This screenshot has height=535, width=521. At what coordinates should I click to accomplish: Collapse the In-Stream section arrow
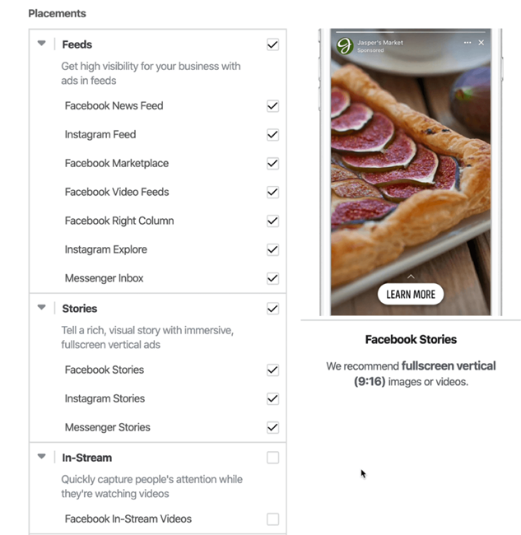[x=42, y=457]
